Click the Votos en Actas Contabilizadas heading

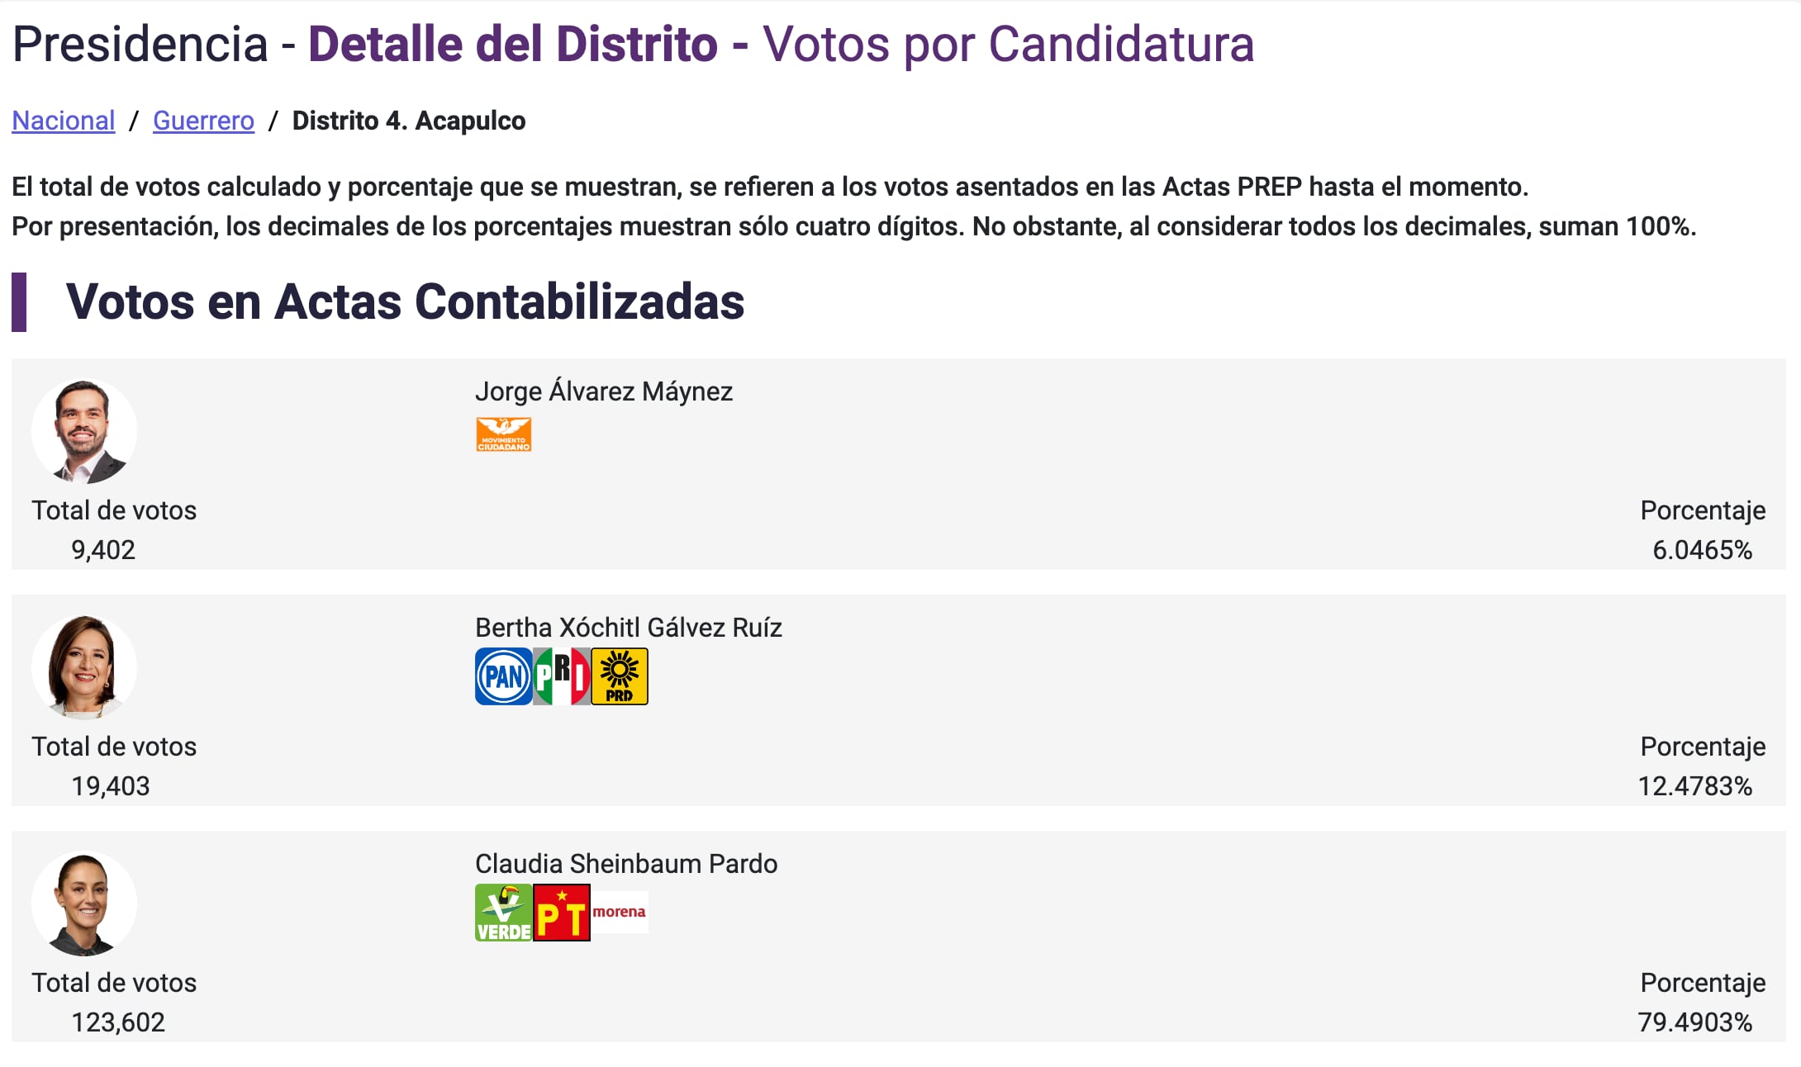(x=405, y=301)
